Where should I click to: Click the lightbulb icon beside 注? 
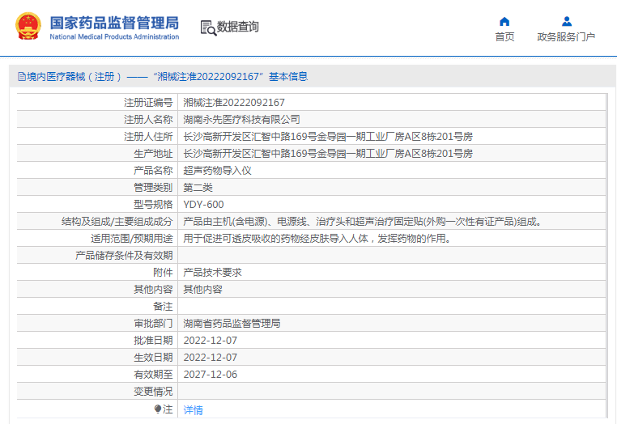click(x=158, y=409)
